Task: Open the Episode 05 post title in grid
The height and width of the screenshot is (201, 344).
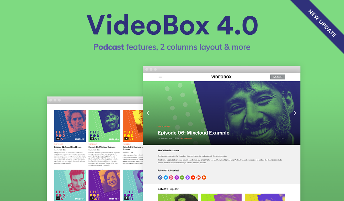Action: (133, 148)
